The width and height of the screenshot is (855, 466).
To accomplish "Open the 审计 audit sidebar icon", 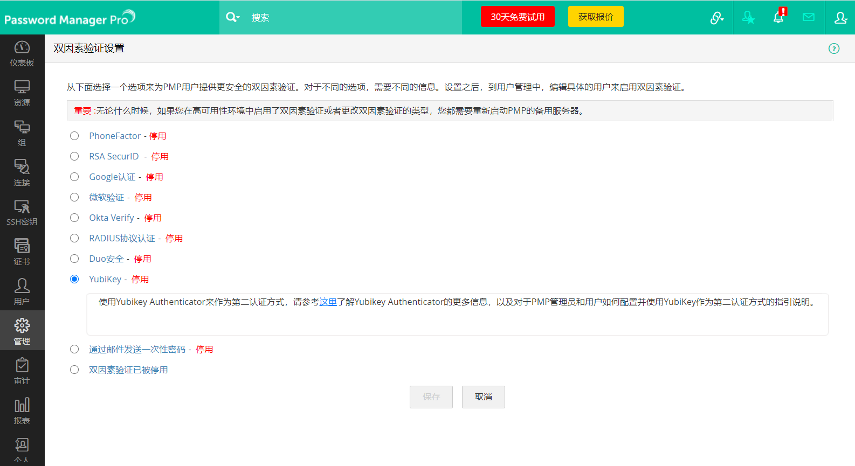I will [22, 372].
